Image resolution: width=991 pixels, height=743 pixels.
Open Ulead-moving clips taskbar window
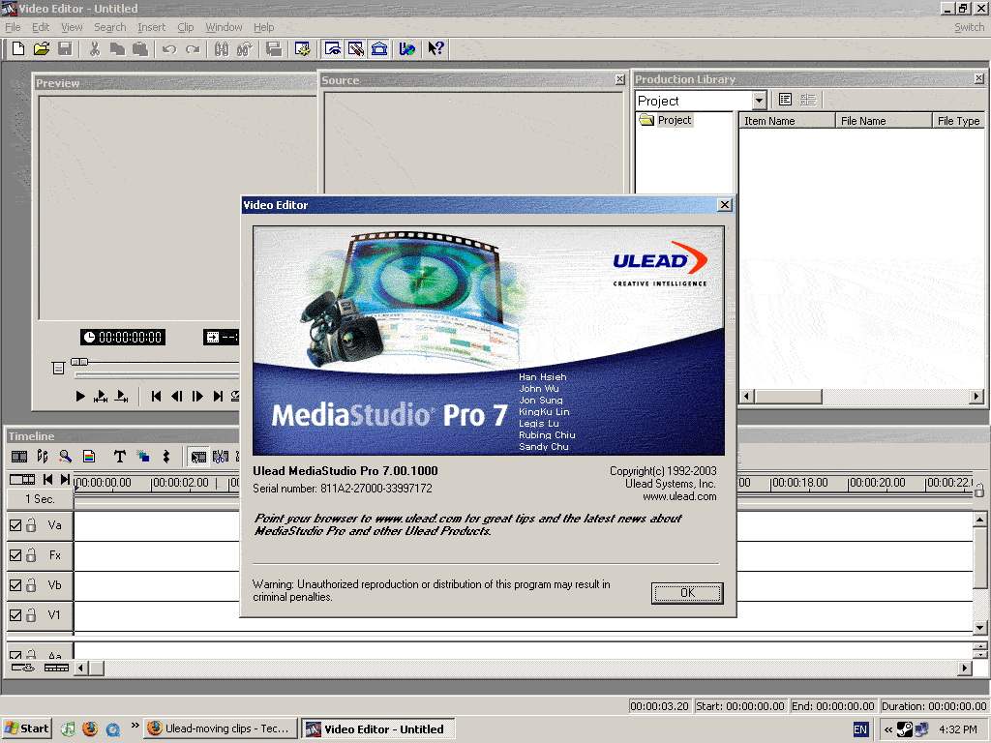220,728
